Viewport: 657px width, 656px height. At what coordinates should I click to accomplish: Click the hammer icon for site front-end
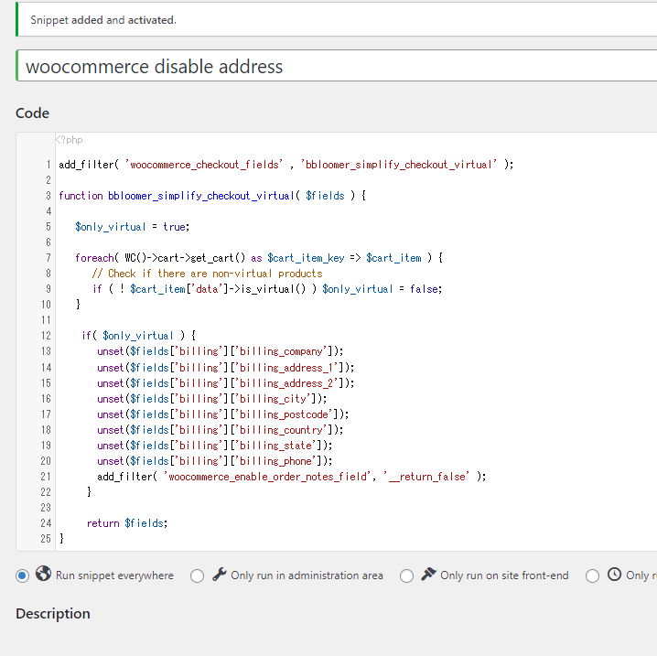coord(428,575)
